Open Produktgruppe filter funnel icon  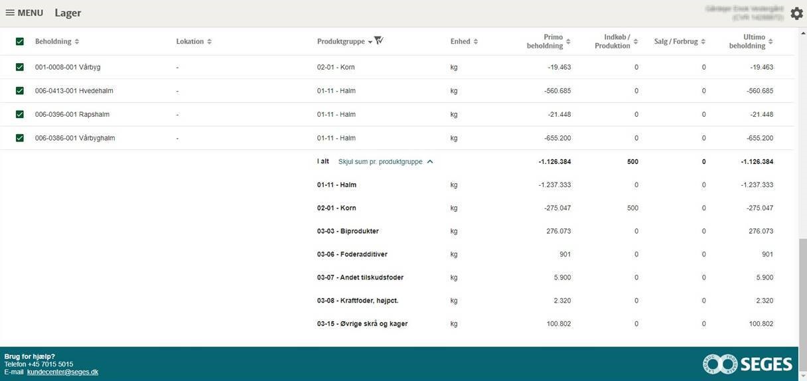coord(379,40)
